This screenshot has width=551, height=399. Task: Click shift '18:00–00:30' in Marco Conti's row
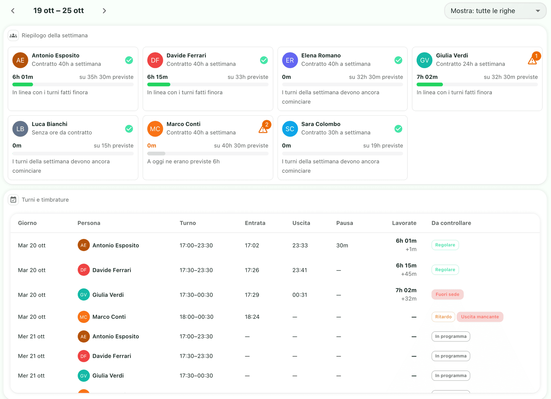(196, 317)
